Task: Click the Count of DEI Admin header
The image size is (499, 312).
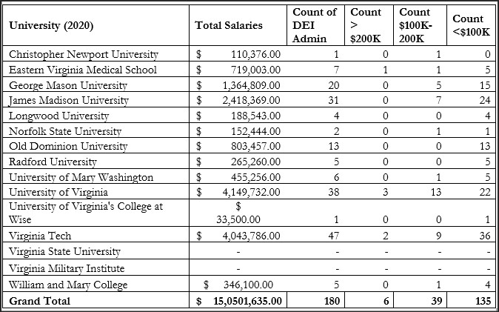Action: [x=314, y=25]
